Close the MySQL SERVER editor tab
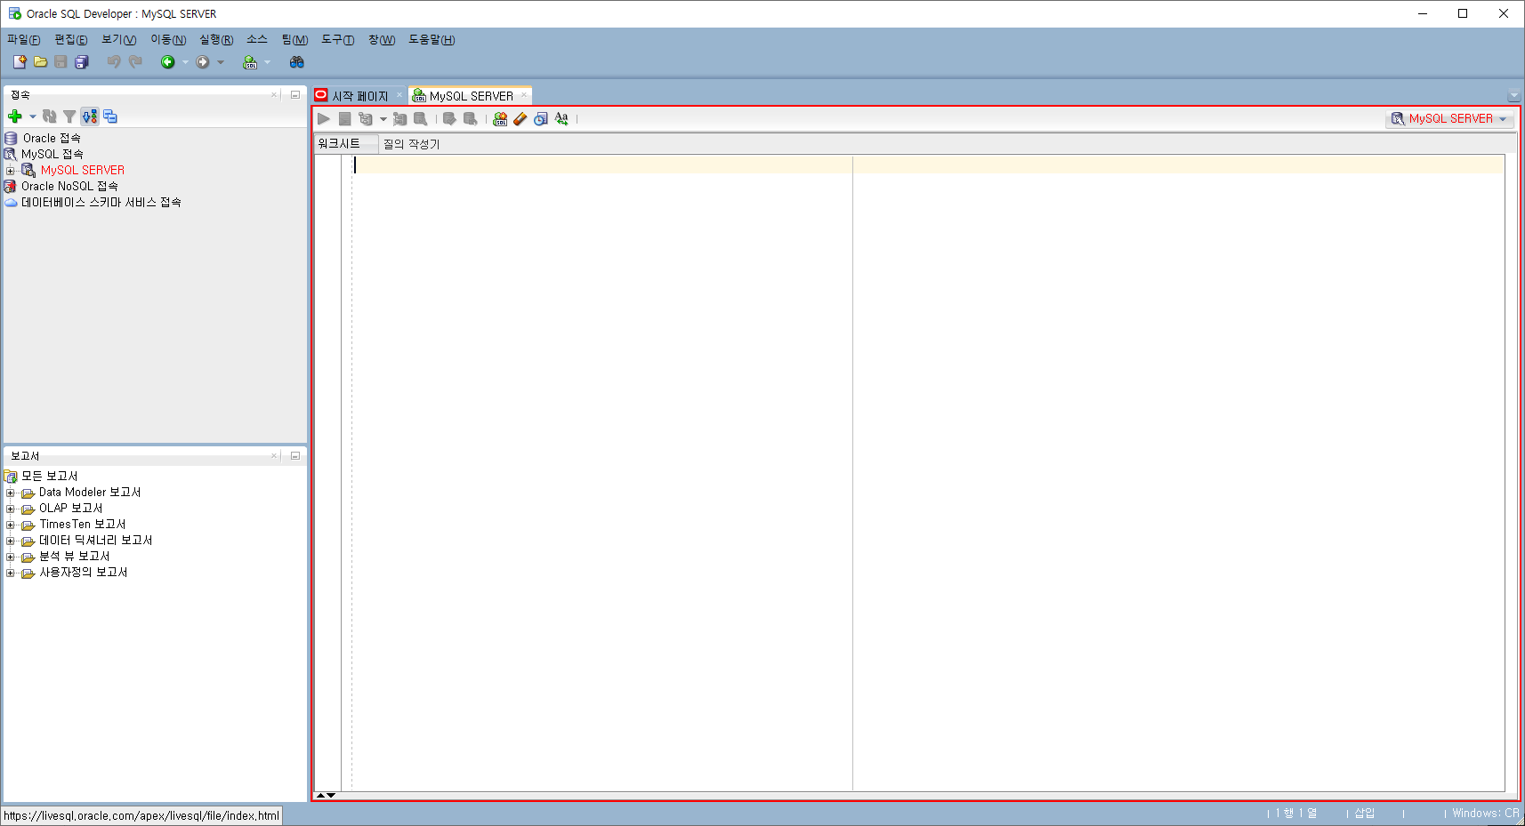 click(524, 95)
